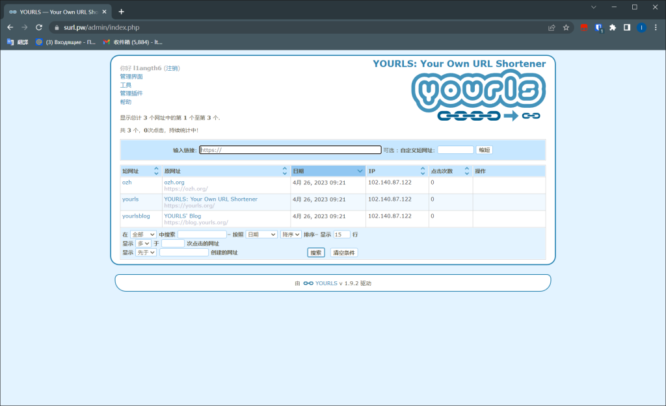Sort table by the 短网址 column header
Screen dimensions: 666x406
tap(140, 171)
